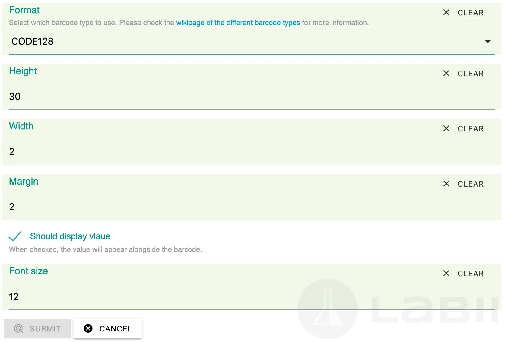Toggle the Should display vlaue checkmark
This screenshot has height=342, width=505.
[x=15, y=236]
